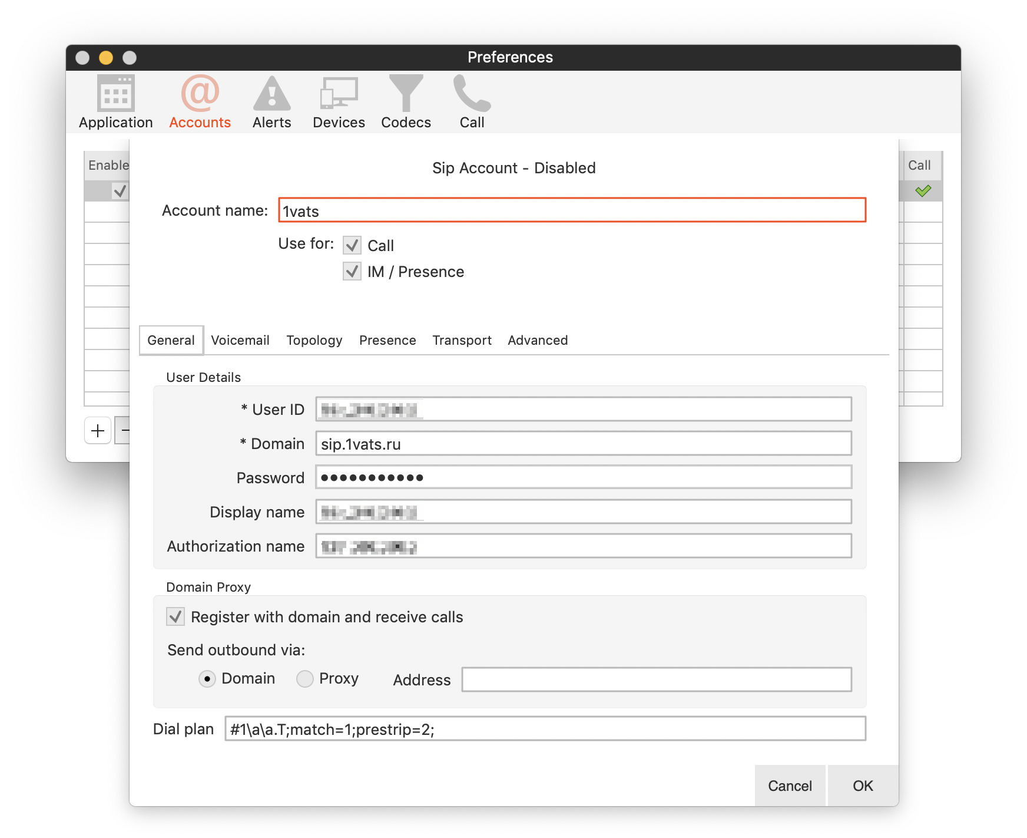Select the Proxy radio button
Viewport: 1027px width, 838px height.
click(x=304, y=679)
